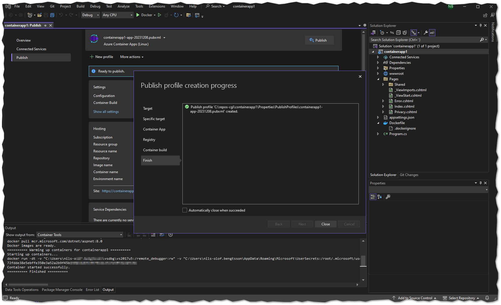
Task: Click the Open File folder toolbar icon
Action: [x=40, y=15]
